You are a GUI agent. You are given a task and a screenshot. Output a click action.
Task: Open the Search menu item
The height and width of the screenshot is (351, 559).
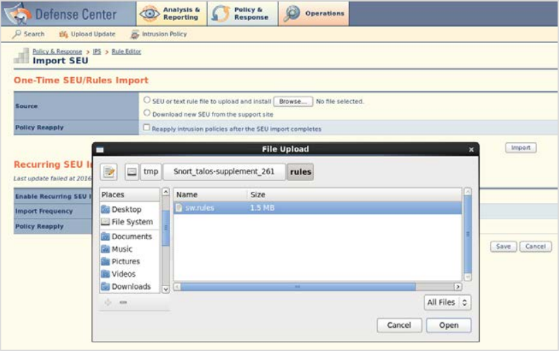(34, 34)
